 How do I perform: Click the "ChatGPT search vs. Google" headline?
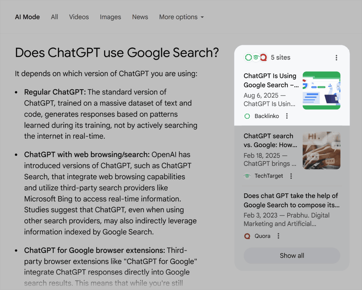(268, 140)
